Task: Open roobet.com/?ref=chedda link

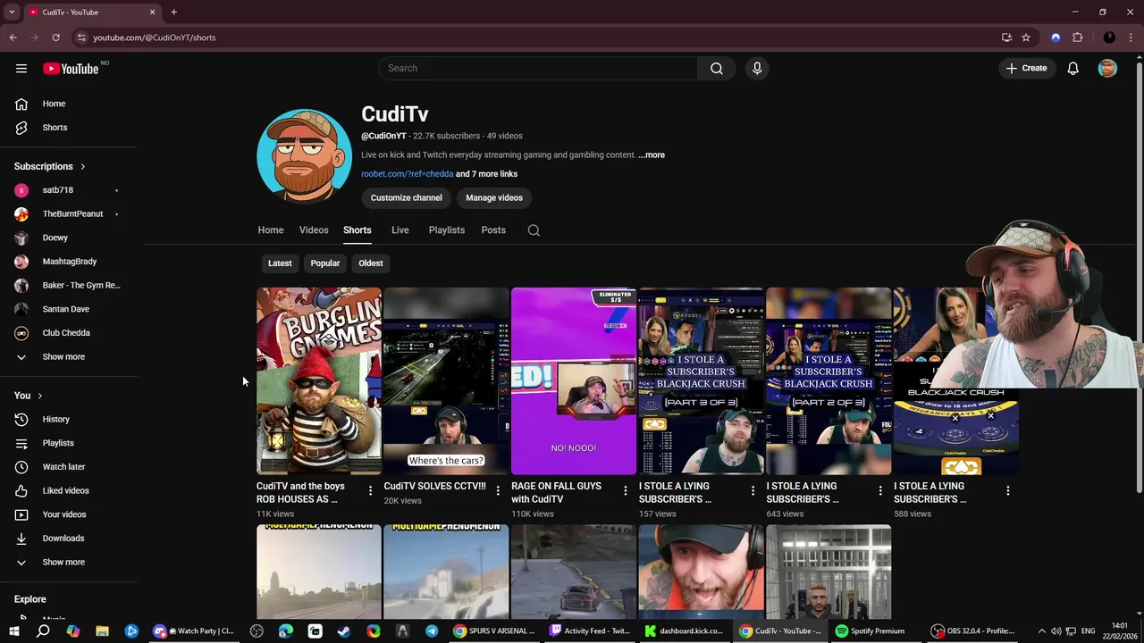Action: (407, 174)
